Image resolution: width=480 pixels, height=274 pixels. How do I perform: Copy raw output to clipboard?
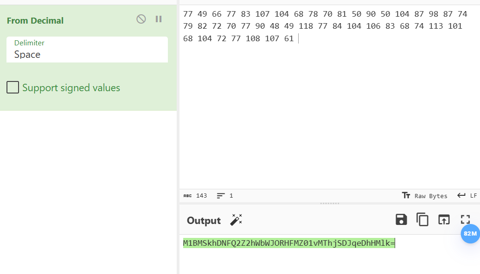point(422,220)
